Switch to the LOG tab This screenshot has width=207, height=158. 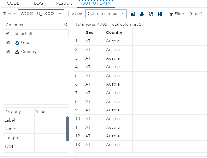click(x=38, y=4)
